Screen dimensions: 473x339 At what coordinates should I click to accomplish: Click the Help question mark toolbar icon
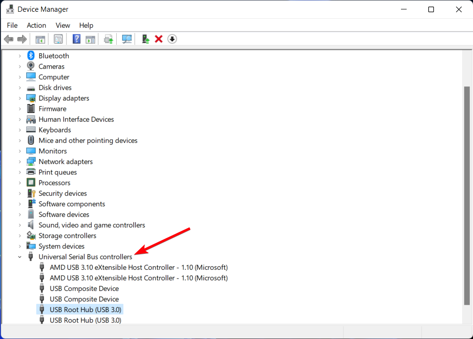point(76,39)
